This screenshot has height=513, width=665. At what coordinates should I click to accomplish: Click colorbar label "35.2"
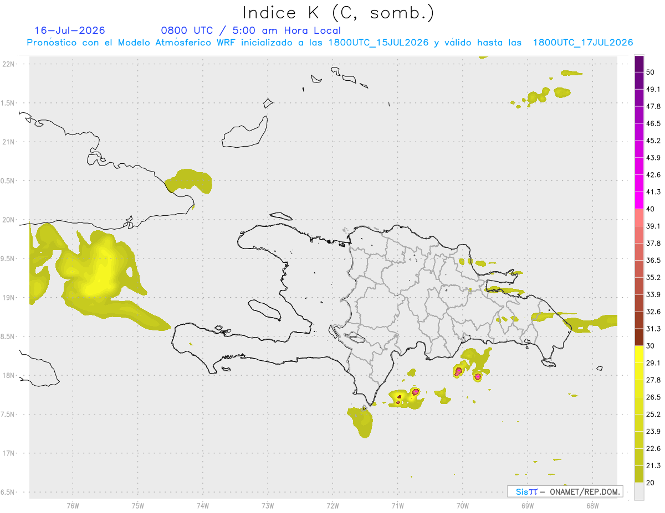click(x=653, y=277)
